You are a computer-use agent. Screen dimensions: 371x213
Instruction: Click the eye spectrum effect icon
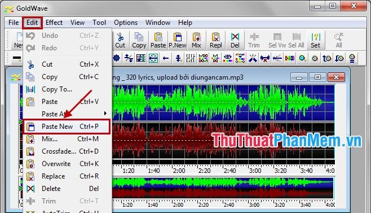click(x=228, y=58)
